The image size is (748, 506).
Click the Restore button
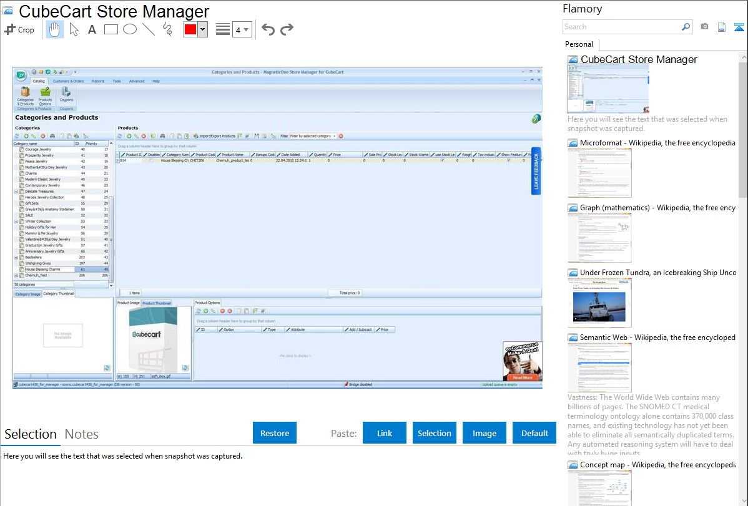point(275,433)
